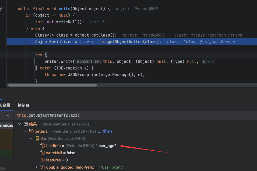Click the …(显示) link next to getters
Screen dimensions: 257x171
pos(105,131)
